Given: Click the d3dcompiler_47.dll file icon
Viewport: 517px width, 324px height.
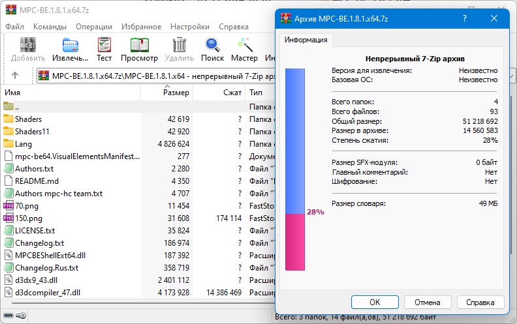Looking at the screenshot, I should [8, 293].
